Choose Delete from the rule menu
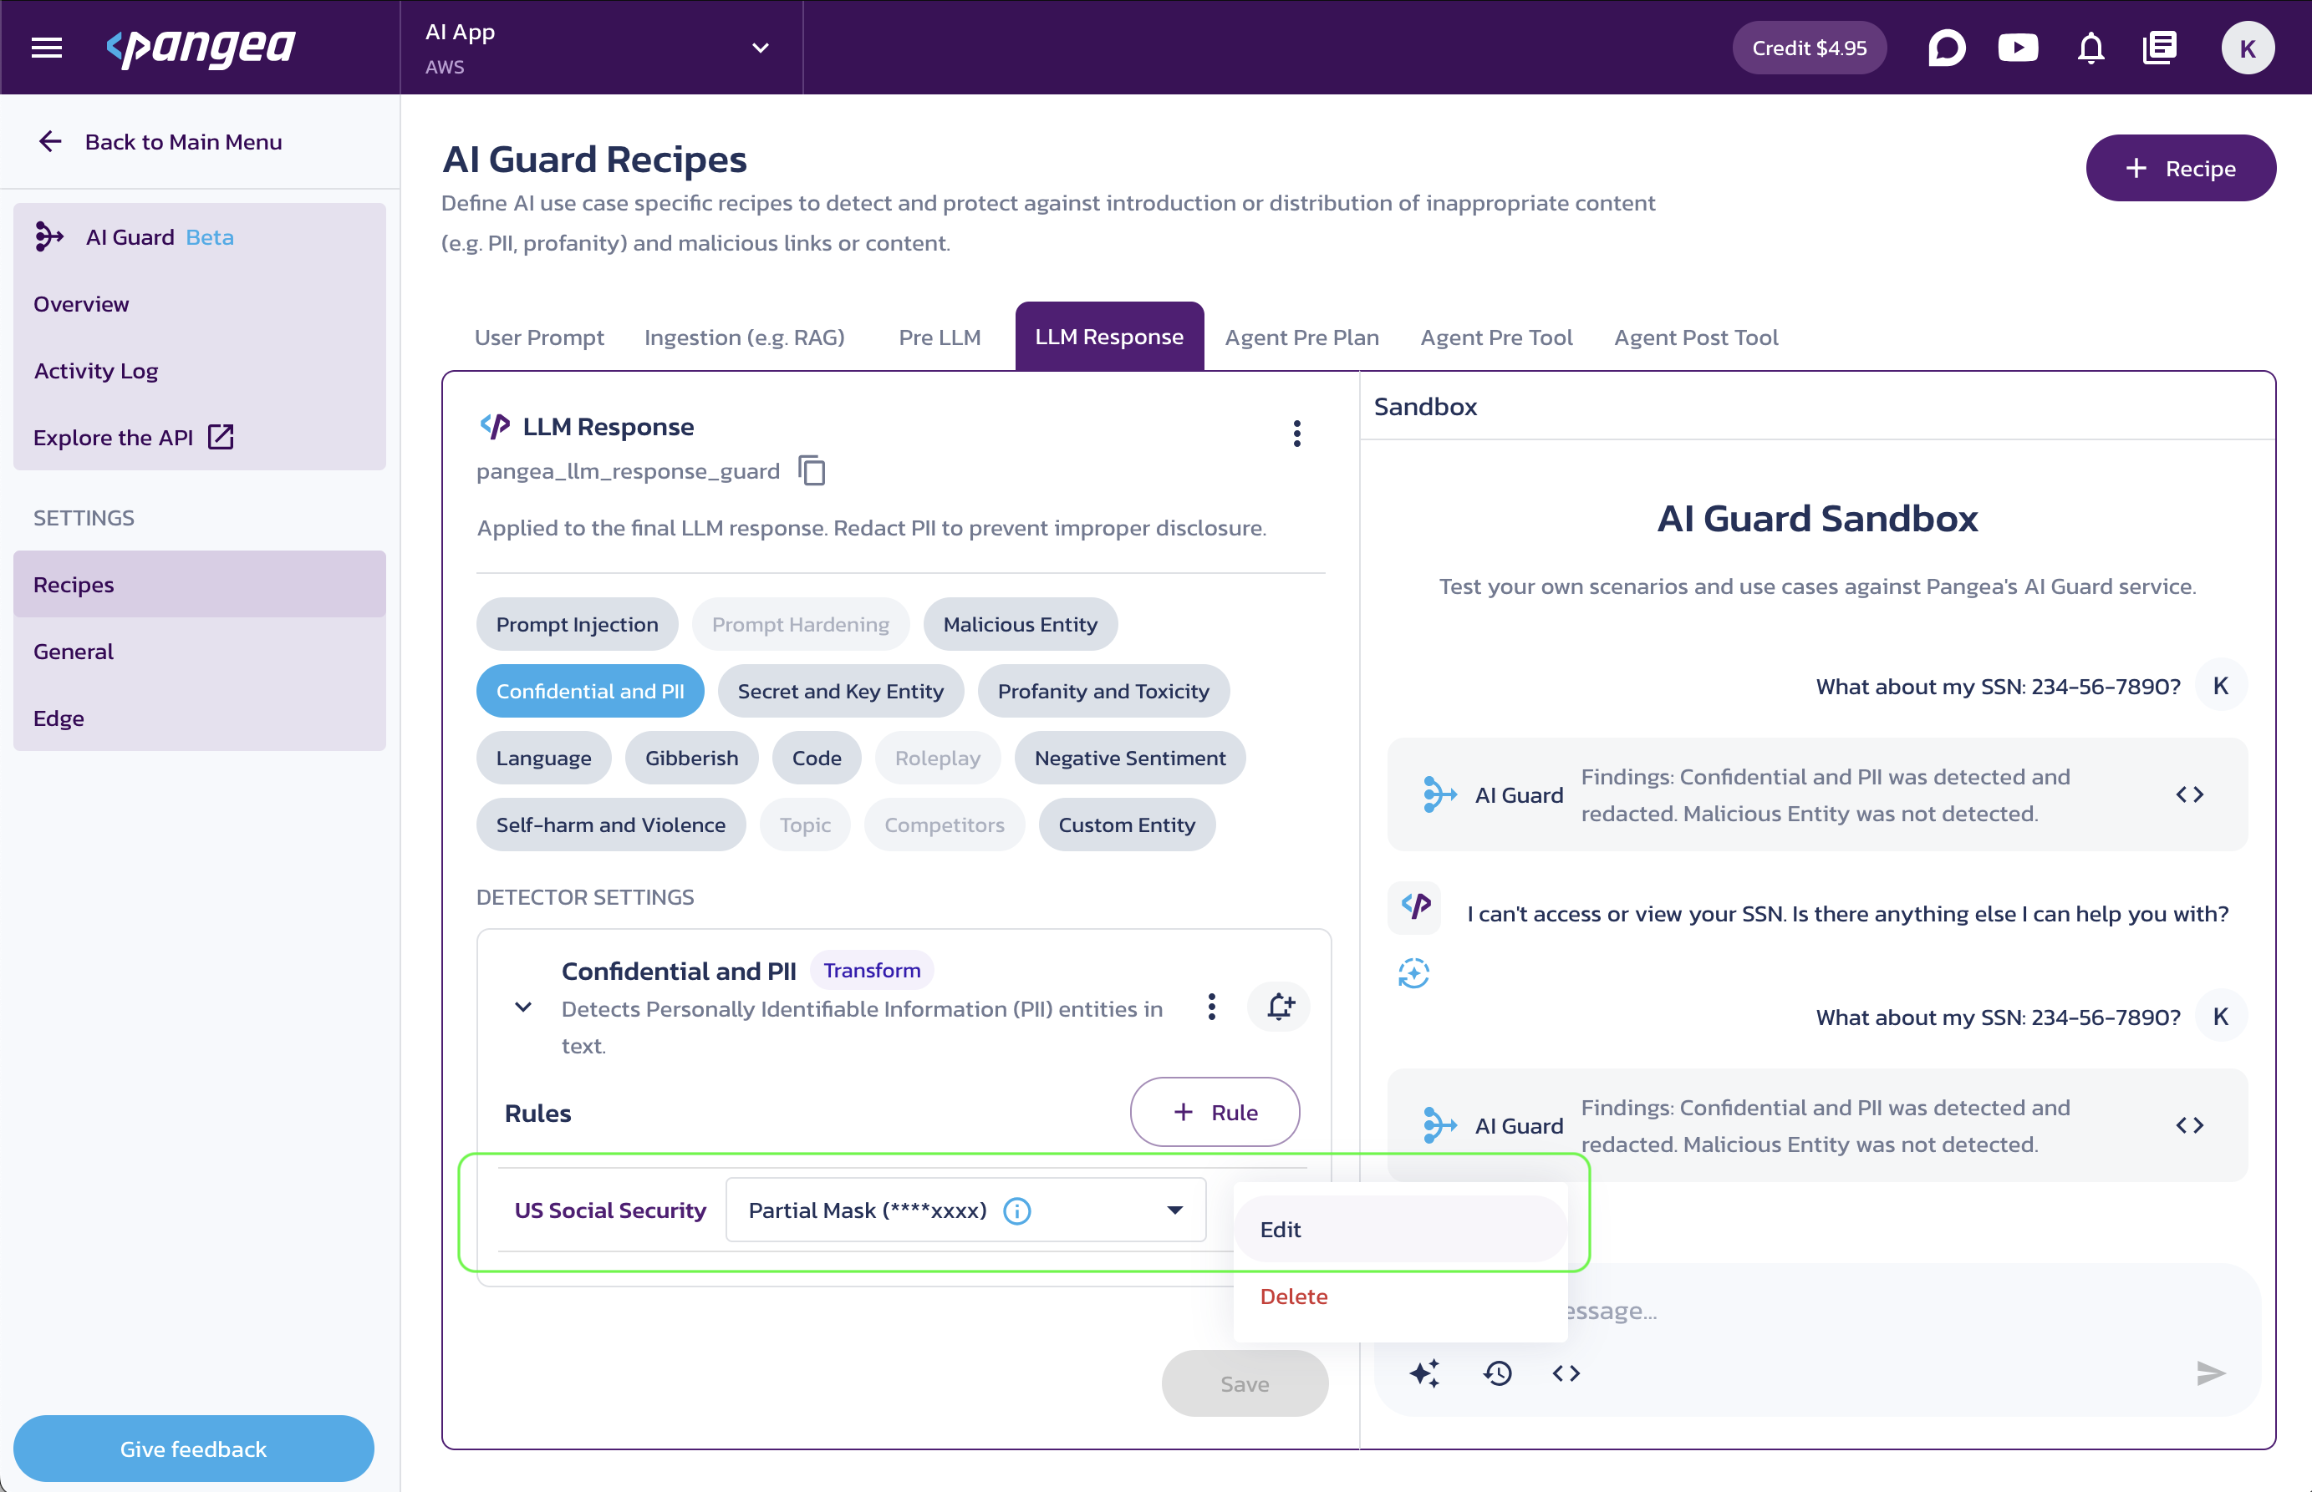Screen dimensions: 2312x1492 click(1400, 1296)
